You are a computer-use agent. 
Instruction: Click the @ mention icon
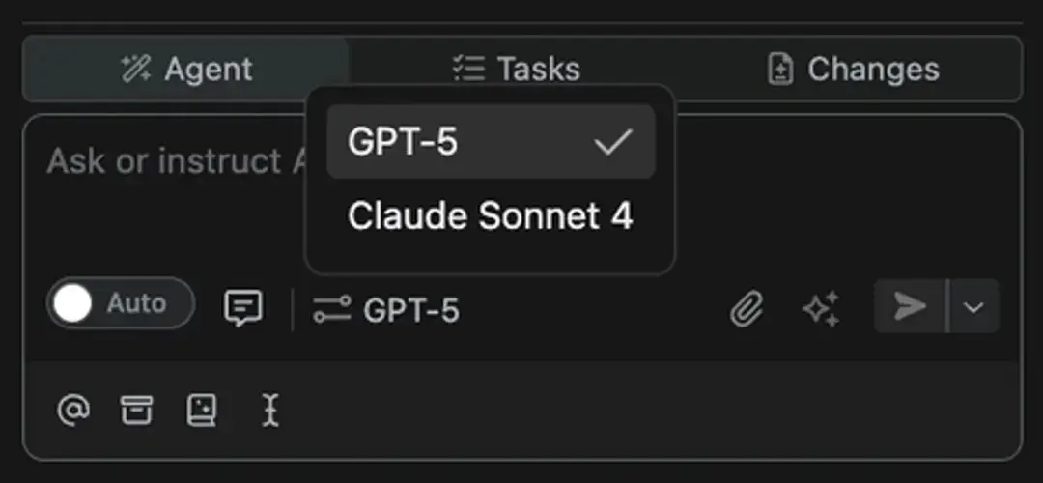pyautogui.click(x=73, y=410)
